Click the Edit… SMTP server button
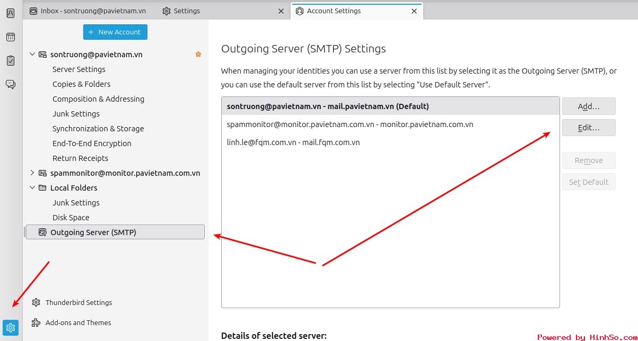This screenshot has height=341, width=638. click(x=589, y=128)
